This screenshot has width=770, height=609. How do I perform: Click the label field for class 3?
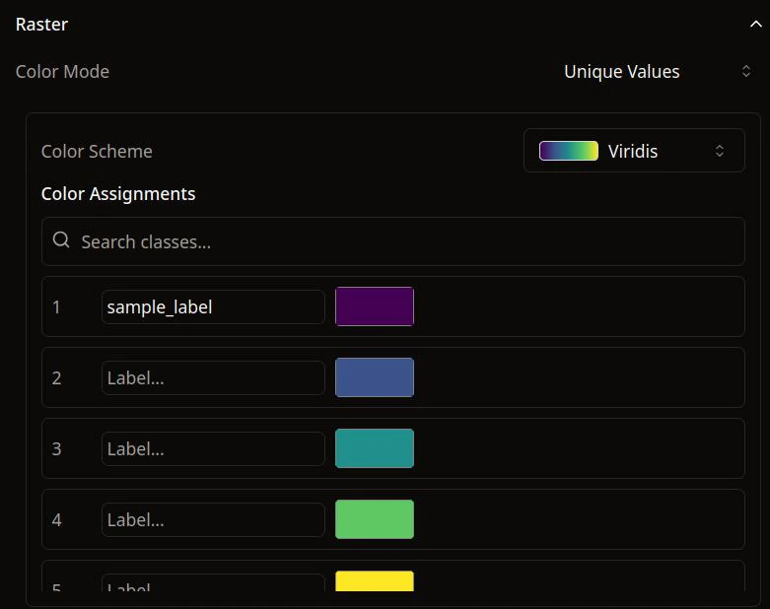coord(213,448)
